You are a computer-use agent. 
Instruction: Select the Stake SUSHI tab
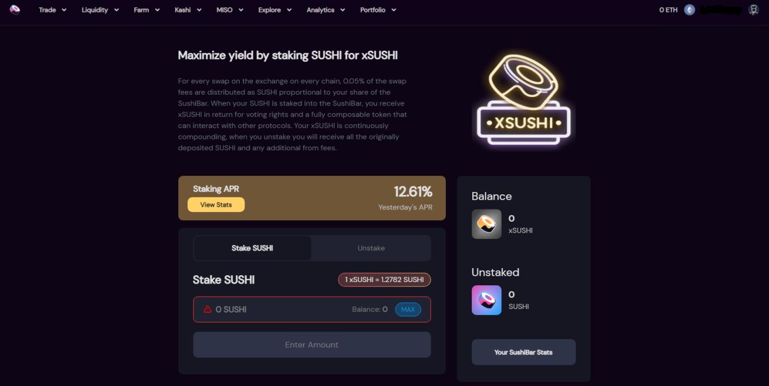[251, 248]
